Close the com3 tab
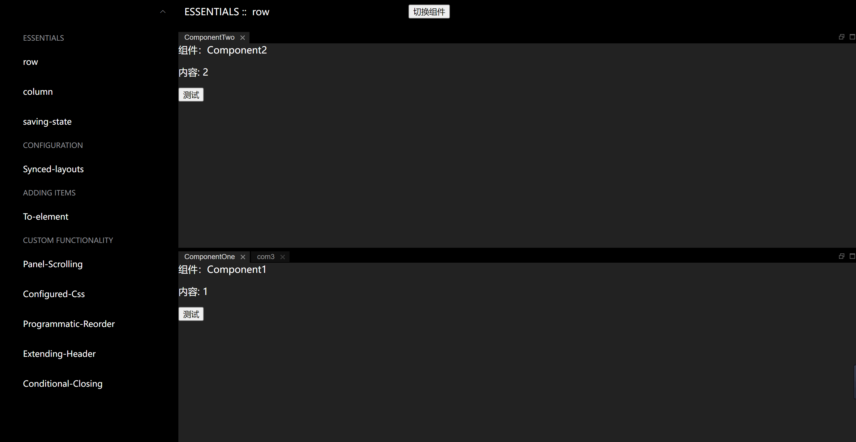This screenshot has width=856, height=442. pos(283,257)
